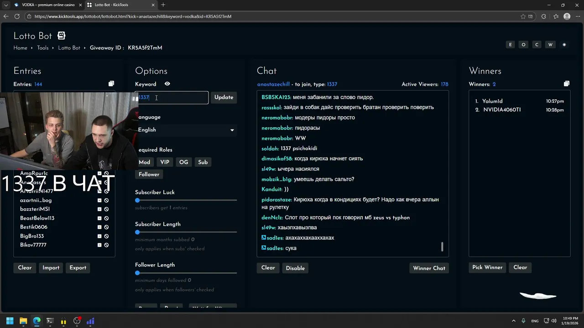This screenshot has height=328, width=584.
Task: Adjust the Subscriber Luck slider
Action: [186, 200]
